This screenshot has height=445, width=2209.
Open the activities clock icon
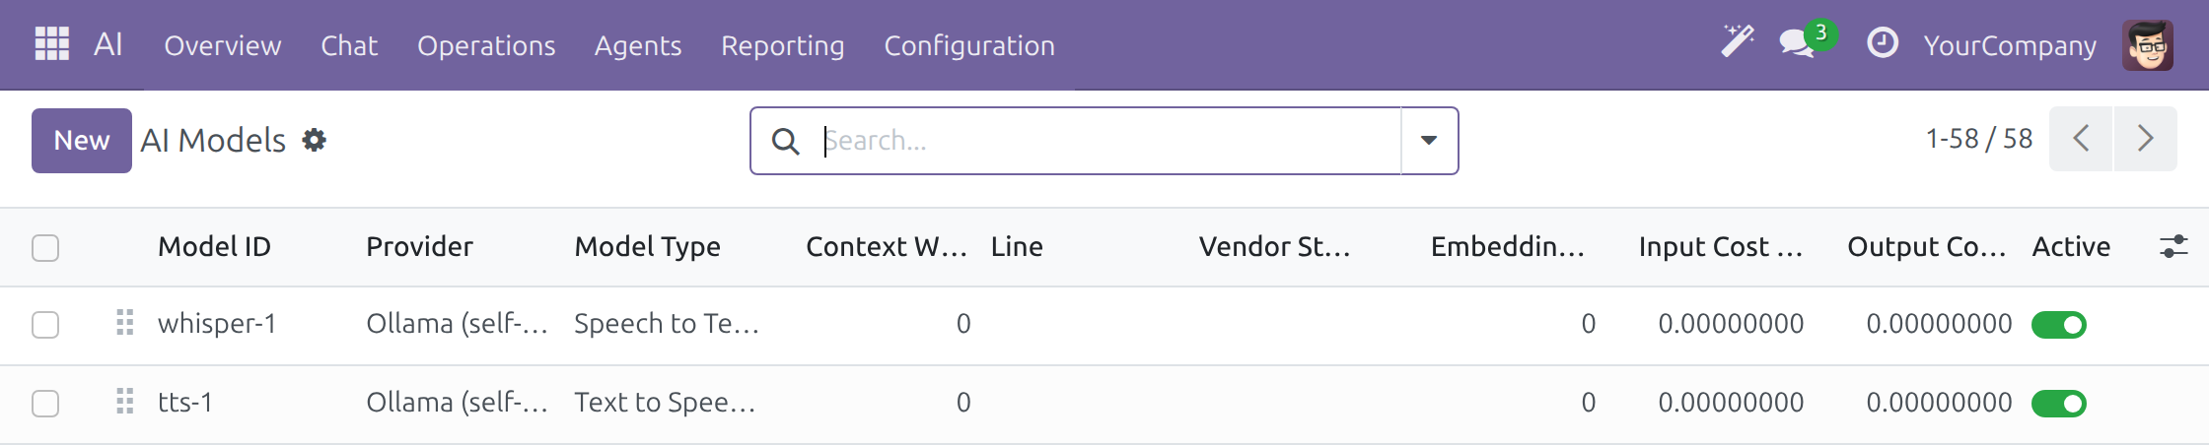[x=1882, y=43]
